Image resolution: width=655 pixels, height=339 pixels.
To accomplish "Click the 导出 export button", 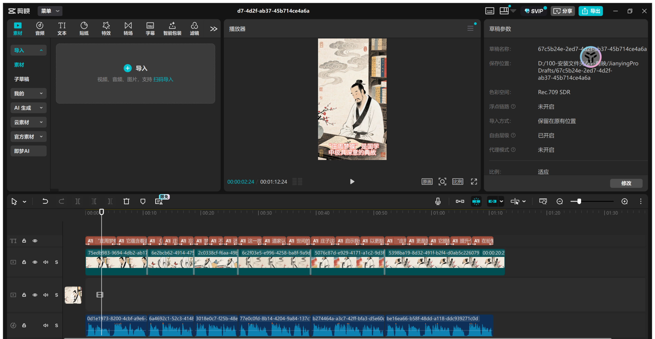I will pyautogui.click(x=591, y=11).
